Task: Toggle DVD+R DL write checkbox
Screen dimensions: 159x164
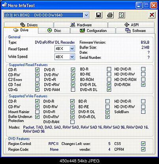Action: tap(108, 117)
